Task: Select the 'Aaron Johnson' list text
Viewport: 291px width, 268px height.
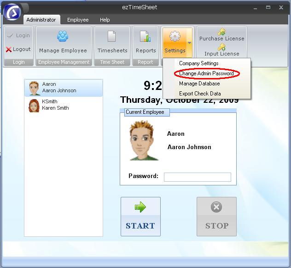Action: pyautogui.click(x=59, y=90)
